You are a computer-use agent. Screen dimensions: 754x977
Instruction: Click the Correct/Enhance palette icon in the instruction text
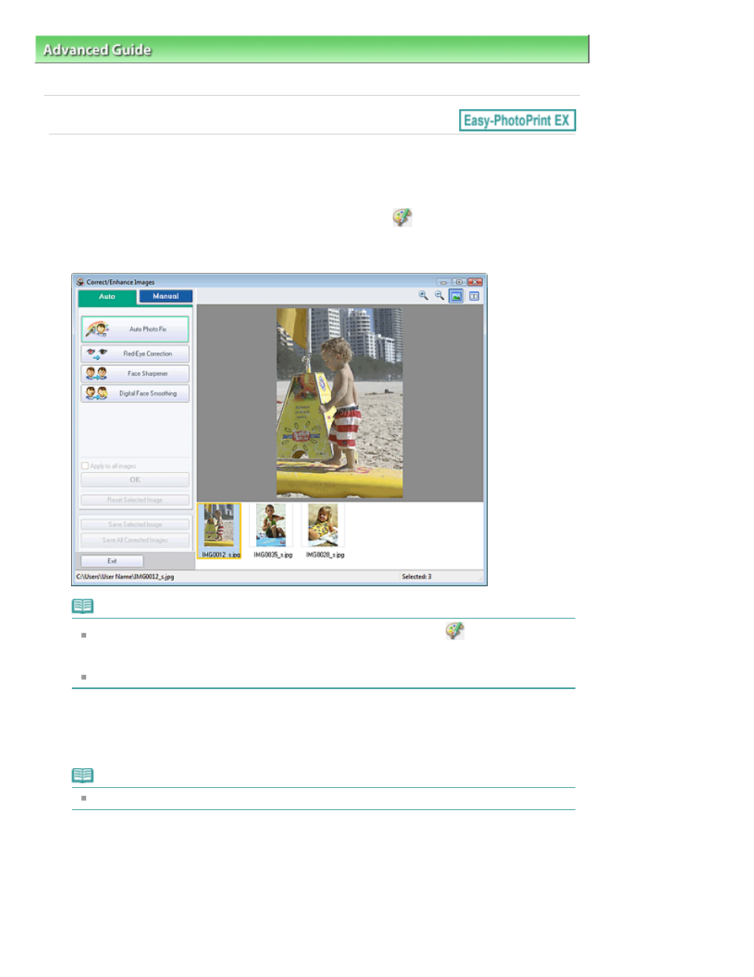[x=402, y=218]
